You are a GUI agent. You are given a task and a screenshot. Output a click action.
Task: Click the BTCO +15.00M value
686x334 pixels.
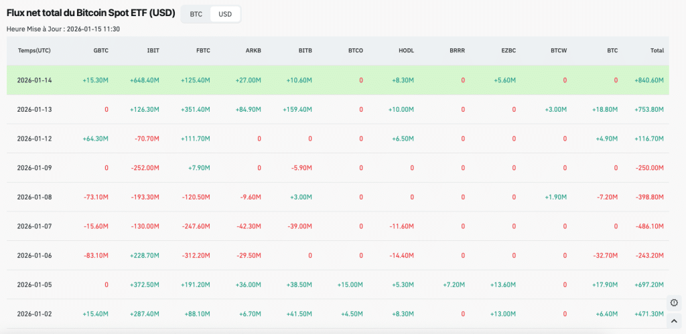click(x=350, y=284)
